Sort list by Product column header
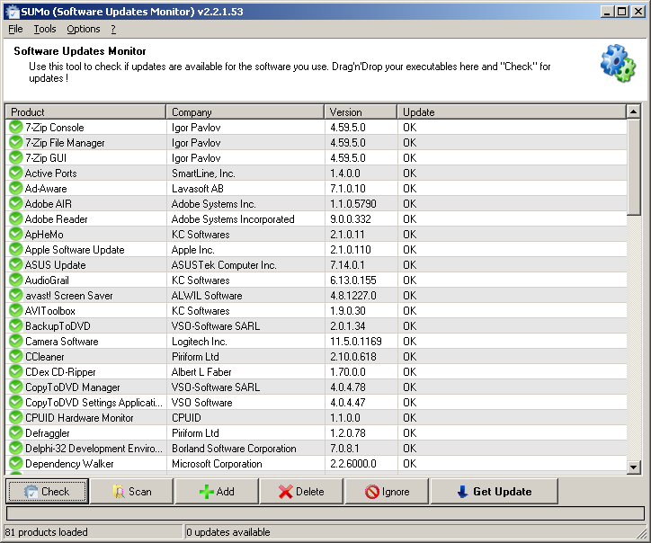Screen dimensions: 651x543 [85, 112]
